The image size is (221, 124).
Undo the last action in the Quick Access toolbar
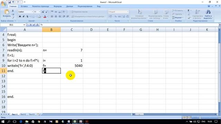13,2
